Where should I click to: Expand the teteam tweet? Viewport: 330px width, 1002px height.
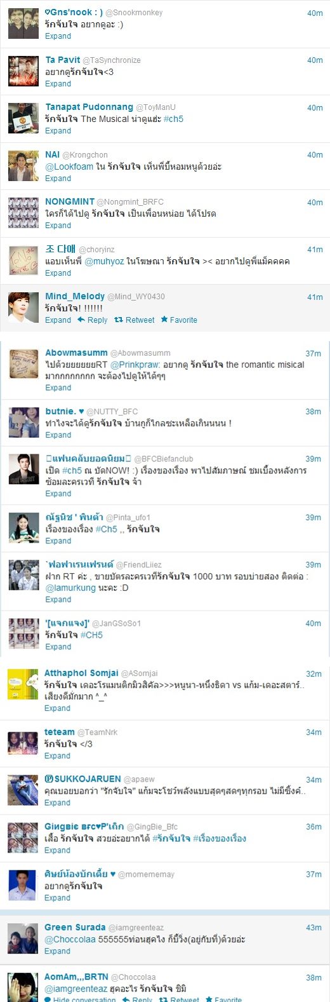[57, 755]
